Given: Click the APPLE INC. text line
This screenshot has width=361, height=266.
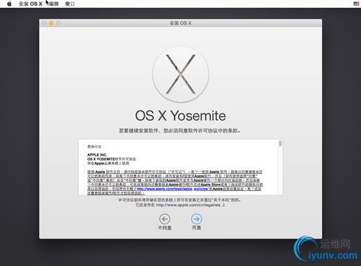Looking at the screenshot, I should [97, 155].
